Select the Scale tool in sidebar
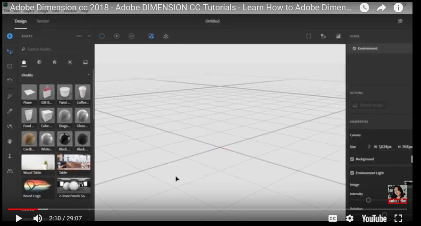The image size is (421, 226). click(x=9, y=67)
